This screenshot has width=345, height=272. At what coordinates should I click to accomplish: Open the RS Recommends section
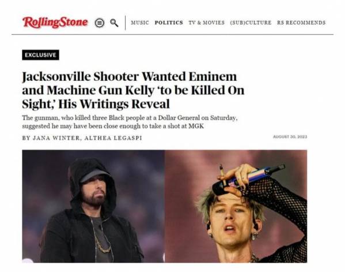pos(301,23)
